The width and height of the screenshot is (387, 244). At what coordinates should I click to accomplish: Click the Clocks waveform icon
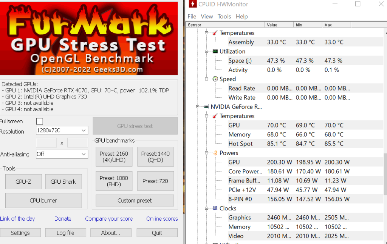pos(215,208)
